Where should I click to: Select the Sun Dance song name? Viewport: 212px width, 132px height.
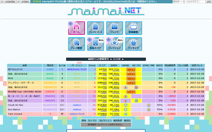tap(14, 110)
